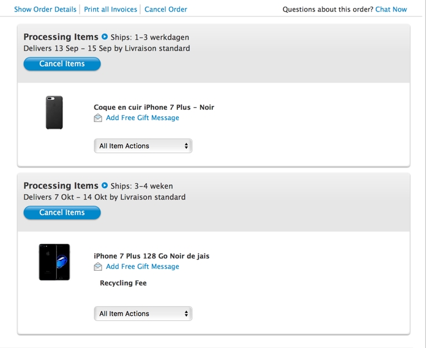Click product title Coque en cuir iPhone 7 Plus
This screenshot has width=426, height=348.
[x=154, y=107]
